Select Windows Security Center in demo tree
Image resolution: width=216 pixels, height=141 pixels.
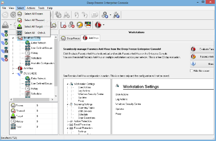[91, 94]
